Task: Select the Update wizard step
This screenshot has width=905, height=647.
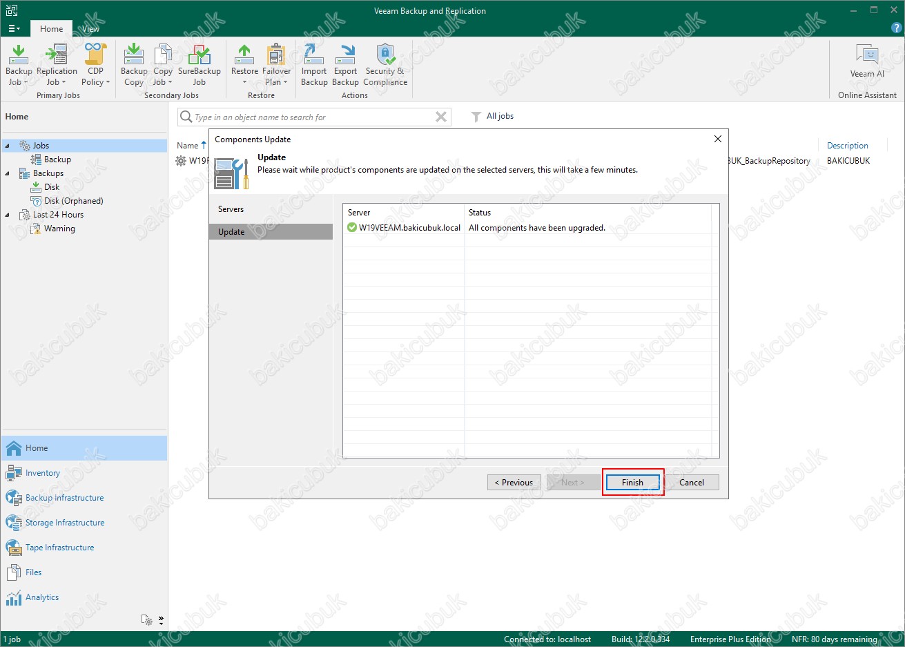Action: [271, 232]
